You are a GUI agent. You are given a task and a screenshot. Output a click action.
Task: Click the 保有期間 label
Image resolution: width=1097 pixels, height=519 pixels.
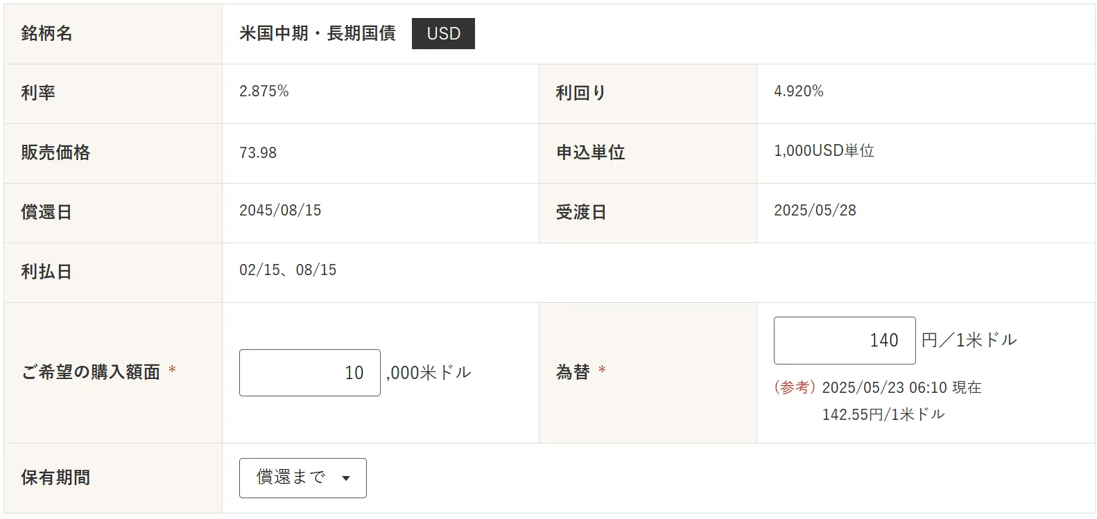55,477
